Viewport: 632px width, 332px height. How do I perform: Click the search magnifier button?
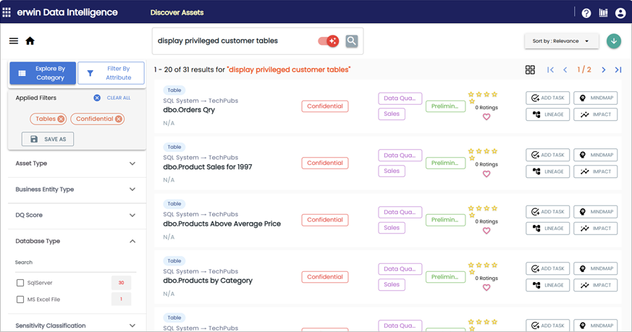[351, 41]
